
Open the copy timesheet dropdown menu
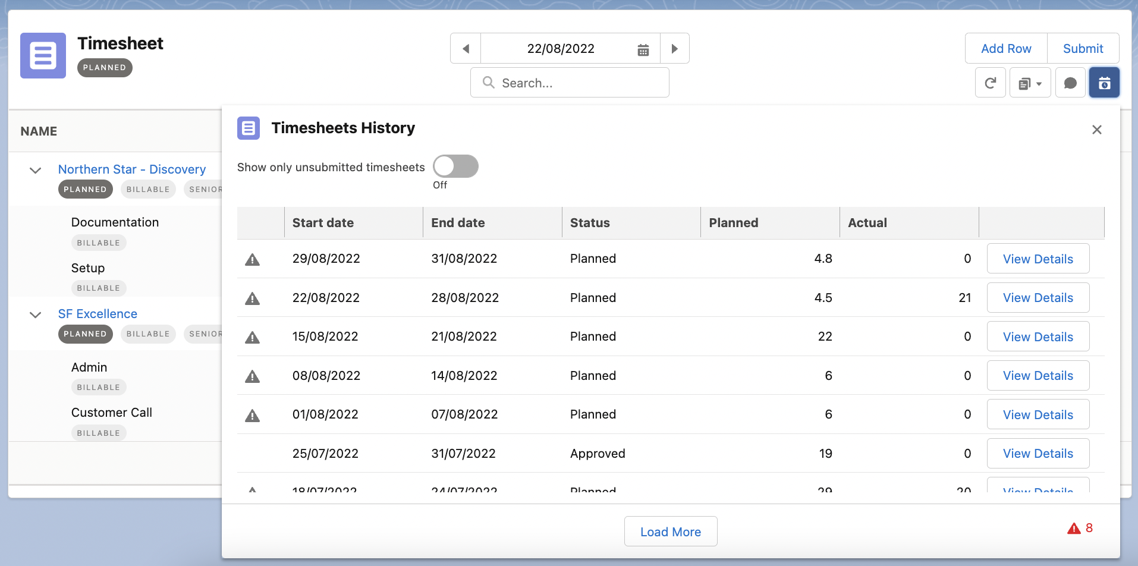pos(1030,83)
